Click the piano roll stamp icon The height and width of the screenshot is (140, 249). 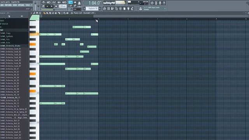(40, 13)
